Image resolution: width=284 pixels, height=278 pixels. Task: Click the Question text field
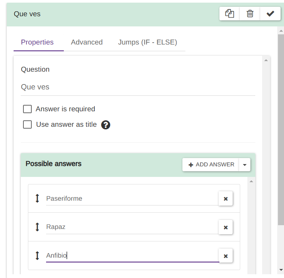(x=138, y=87)
